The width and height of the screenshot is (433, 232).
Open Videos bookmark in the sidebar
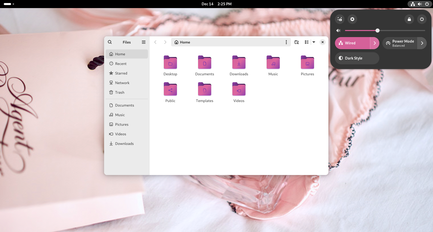(127, 134)
